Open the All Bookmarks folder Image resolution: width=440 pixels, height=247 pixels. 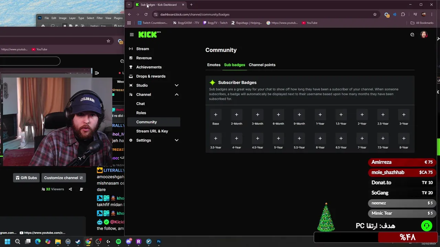click(422, 23)
